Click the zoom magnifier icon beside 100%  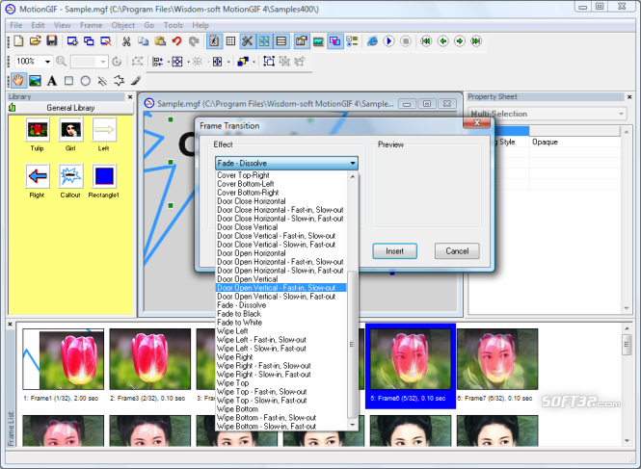(x=62, y=62)
